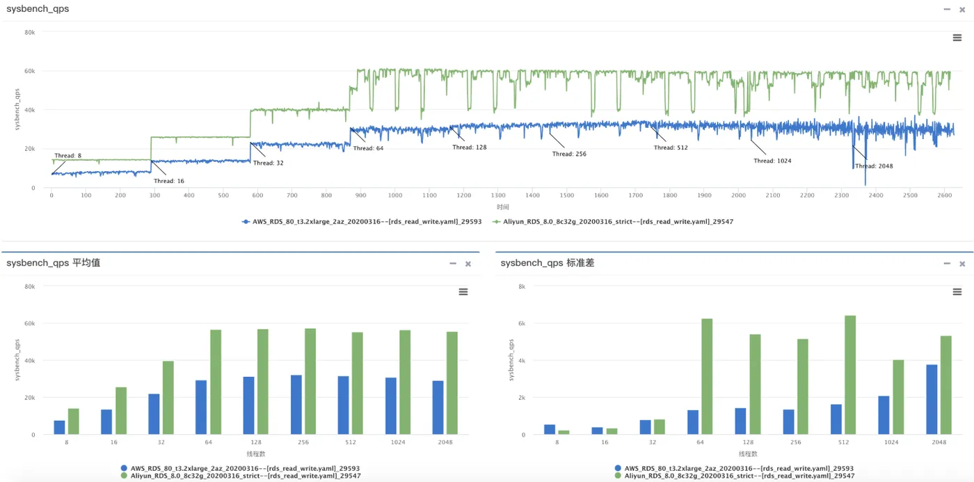
Task: Toggle AWS_RDS series in line chart legend
Action: pyautogui.click(x=362, y=221)
